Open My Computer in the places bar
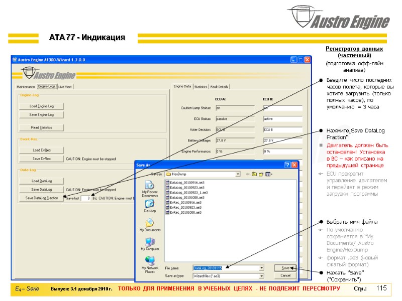This screenshot has height=301, width=402. click(x=150, y=244)
